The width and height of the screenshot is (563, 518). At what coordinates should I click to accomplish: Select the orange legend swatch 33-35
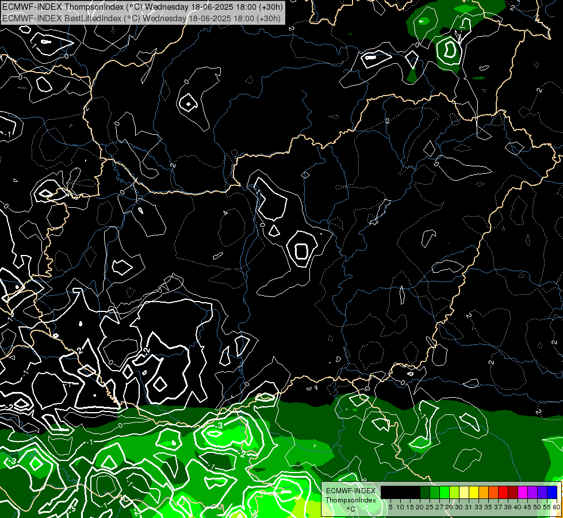coord(484,492)
